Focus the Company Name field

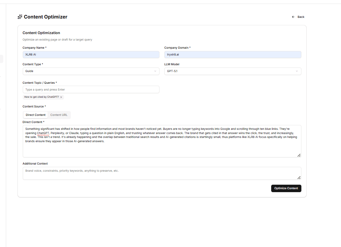pyautogui.click(x=91, y=55)
